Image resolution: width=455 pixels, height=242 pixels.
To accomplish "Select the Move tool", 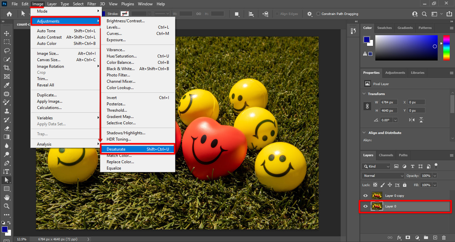I will 6,33.
